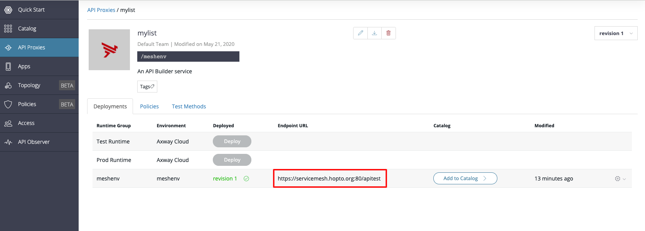Click the API Proxies sidebar icon
Screen dimensions: 645x231
(8, 47)
